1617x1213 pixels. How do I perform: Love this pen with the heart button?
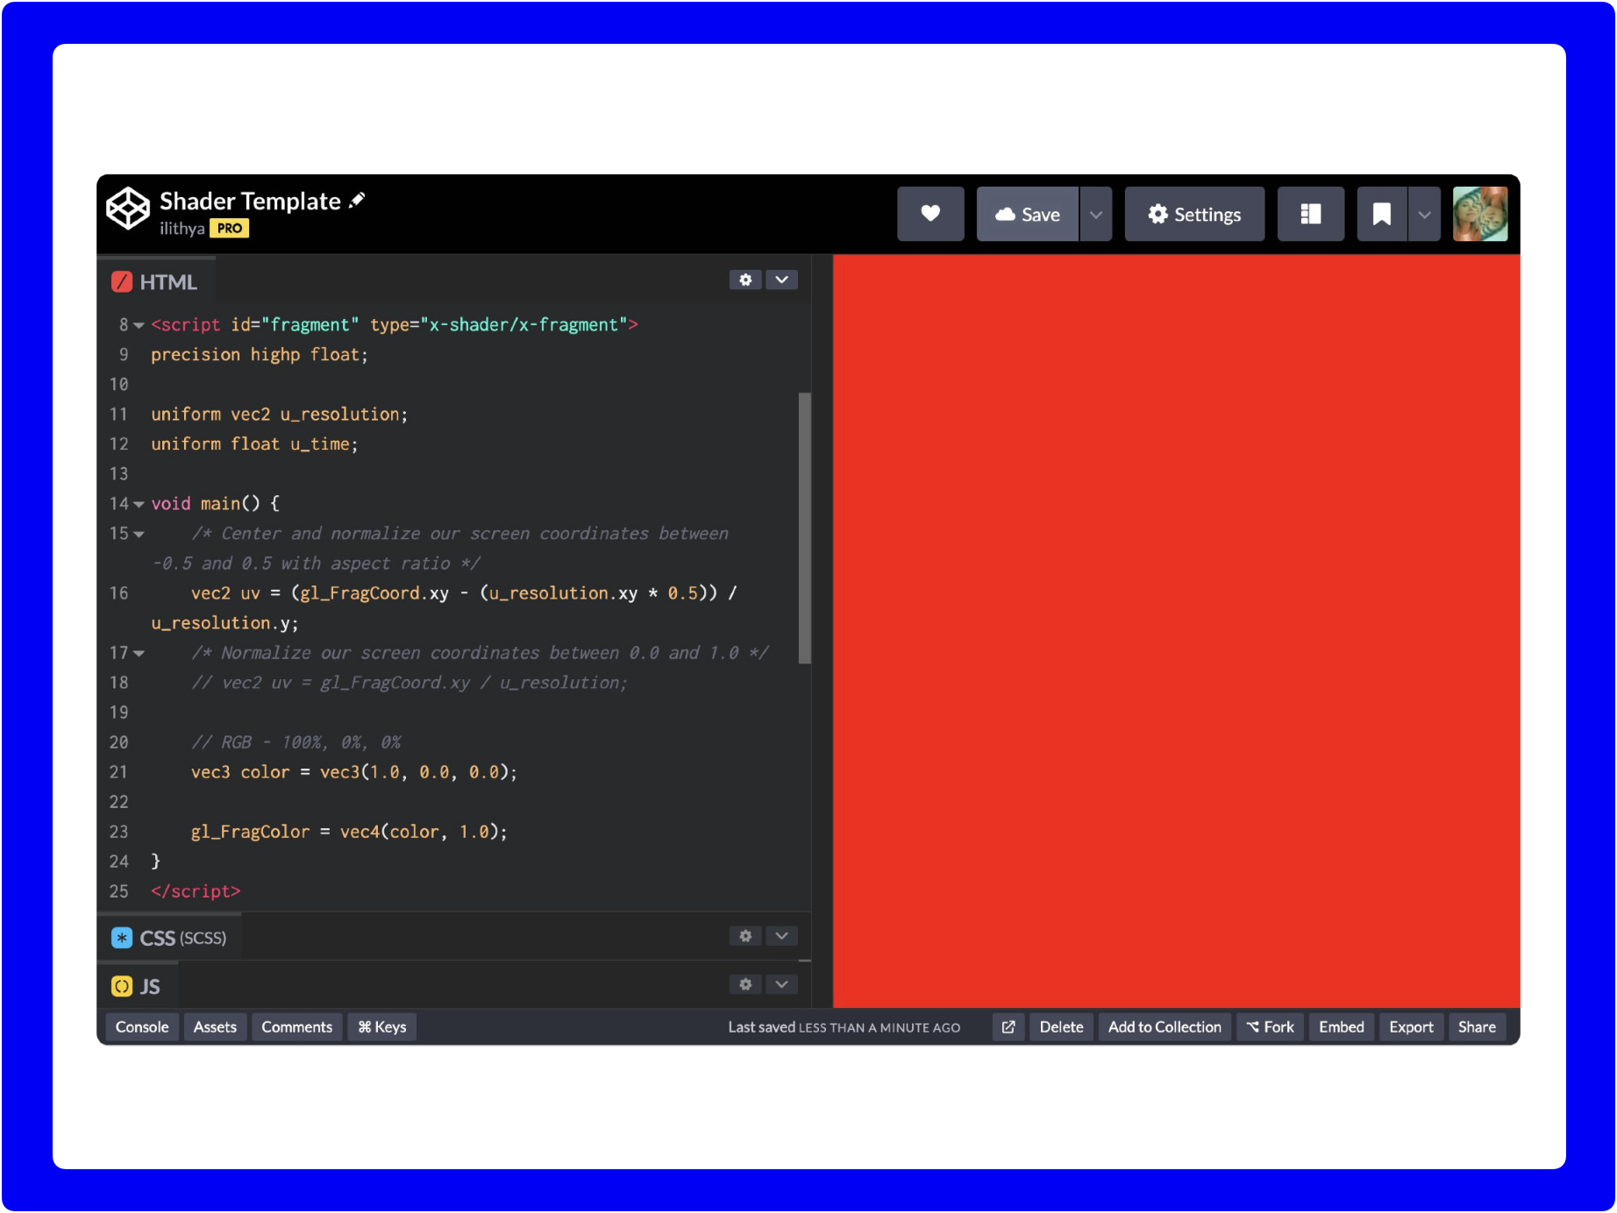930,214
